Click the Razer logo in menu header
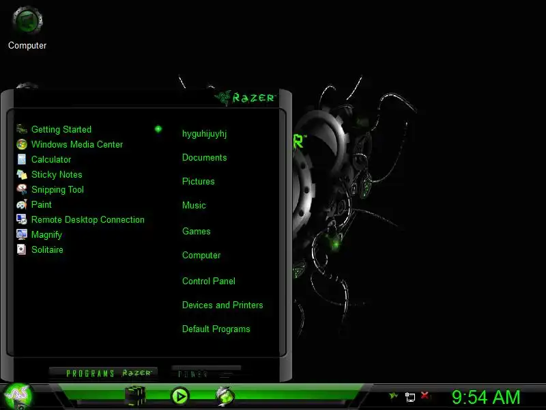The image size is (546, 410). (245, 98)
